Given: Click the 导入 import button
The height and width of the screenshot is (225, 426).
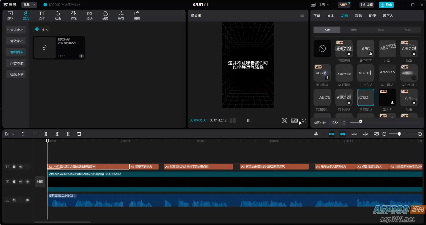Looking at the screenshot, I should [42, 29].
